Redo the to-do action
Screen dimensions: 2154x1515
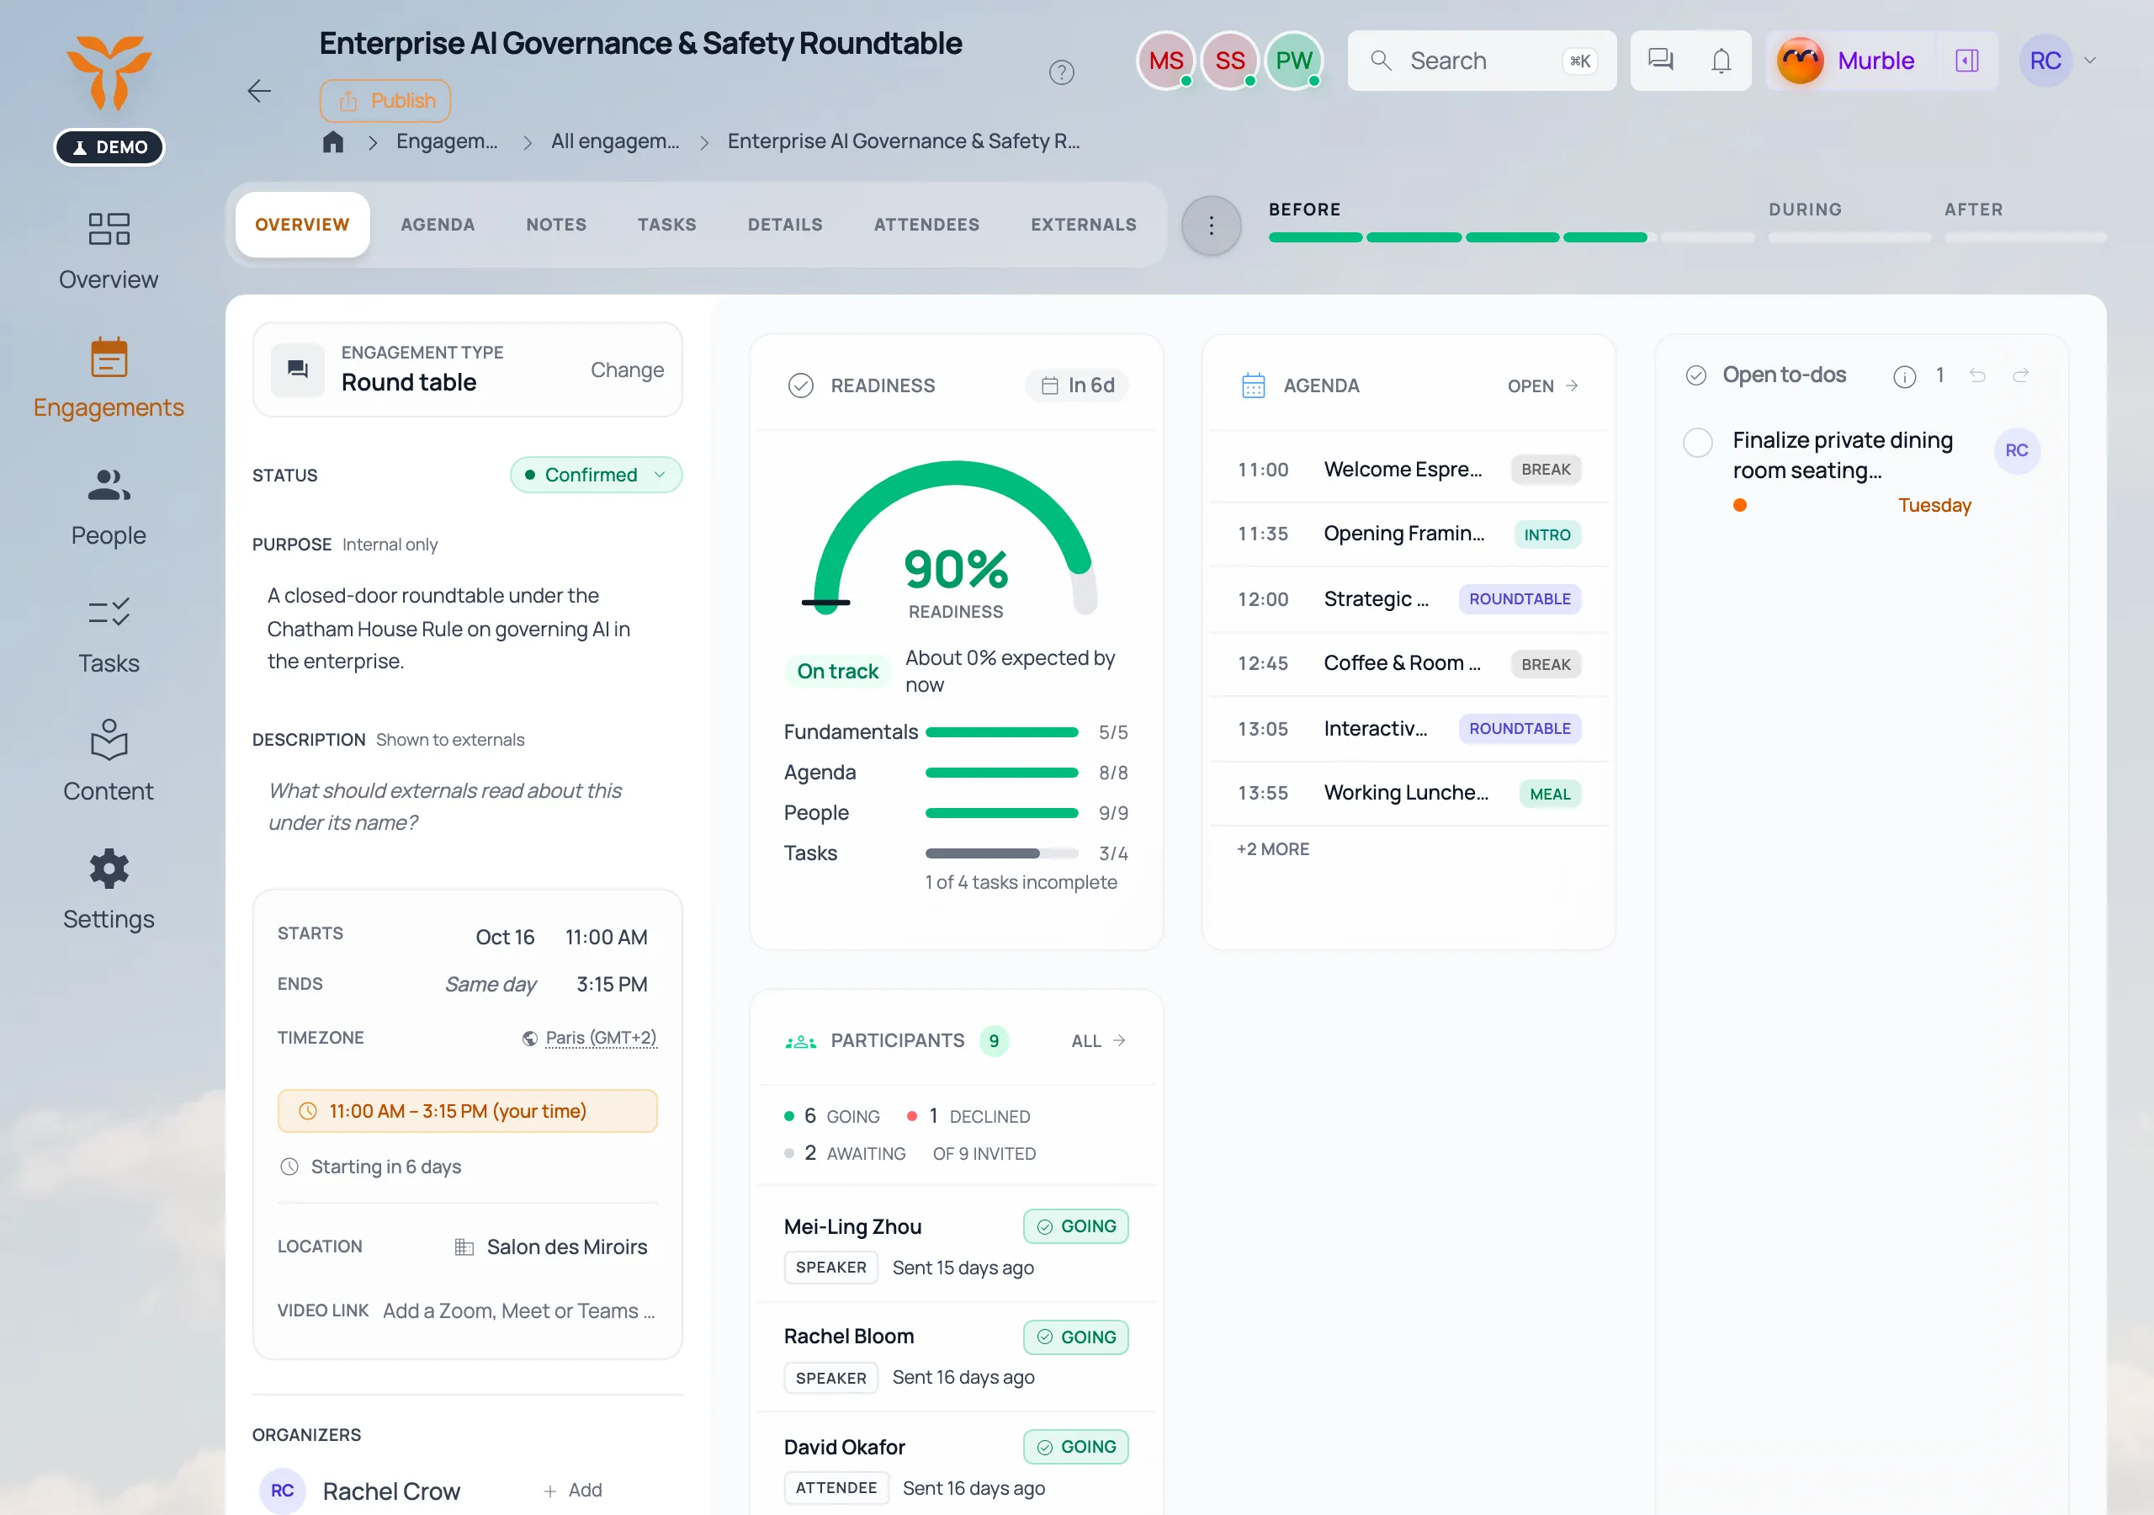[x=2021, y=375]
